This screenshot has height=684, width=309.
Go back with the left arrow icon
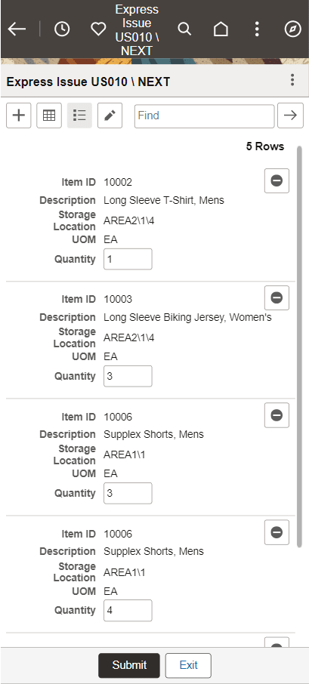tap(17, 29)
